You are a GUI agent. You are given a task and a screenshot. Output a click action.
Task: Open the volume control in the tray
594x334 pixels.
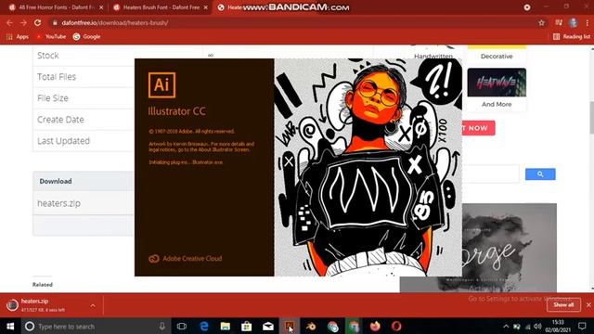[x=537, y=327]
